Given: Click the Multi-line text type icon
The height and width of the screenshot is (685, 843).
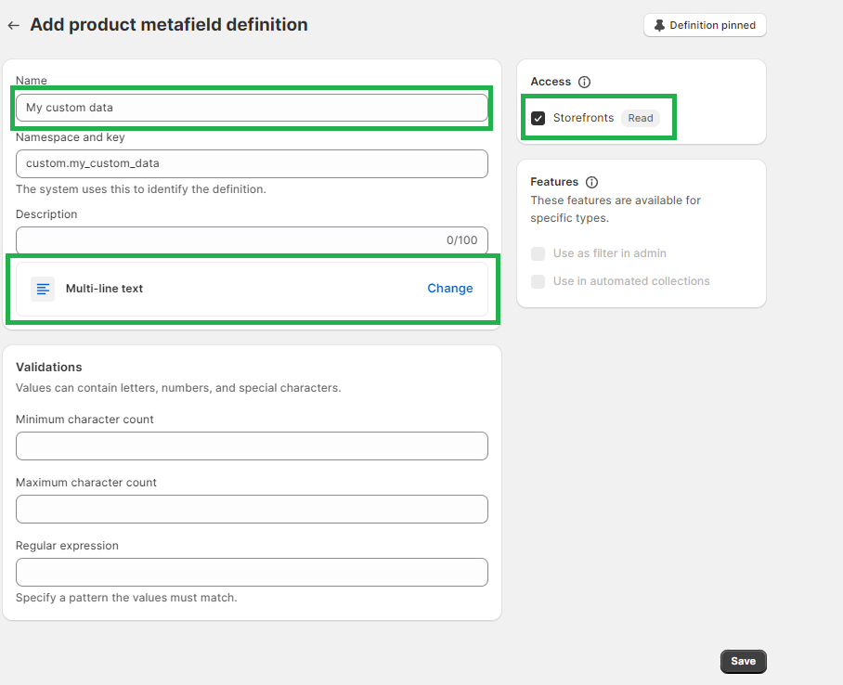Looking at the screenshot, I should click(x=42, y=289).
